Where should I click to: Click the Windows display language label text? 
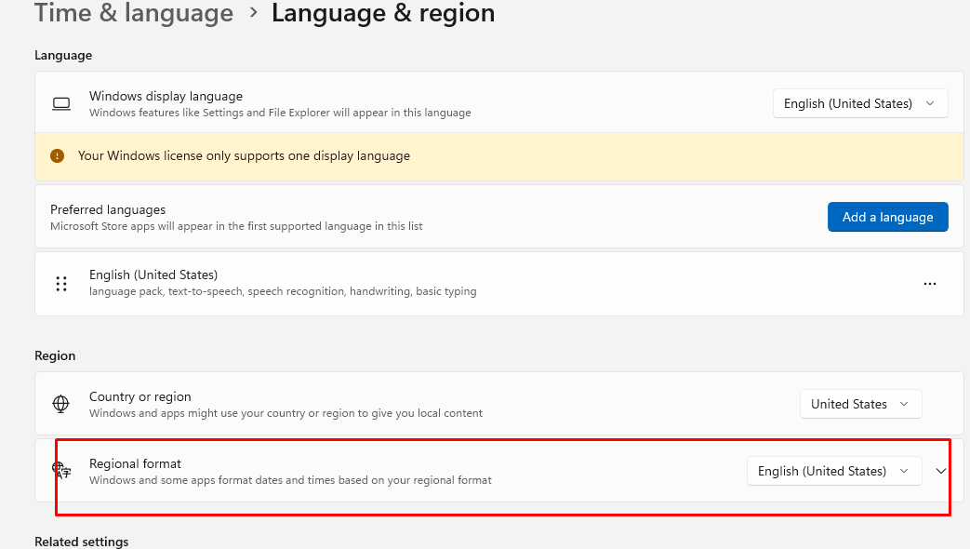coord(166,96)
